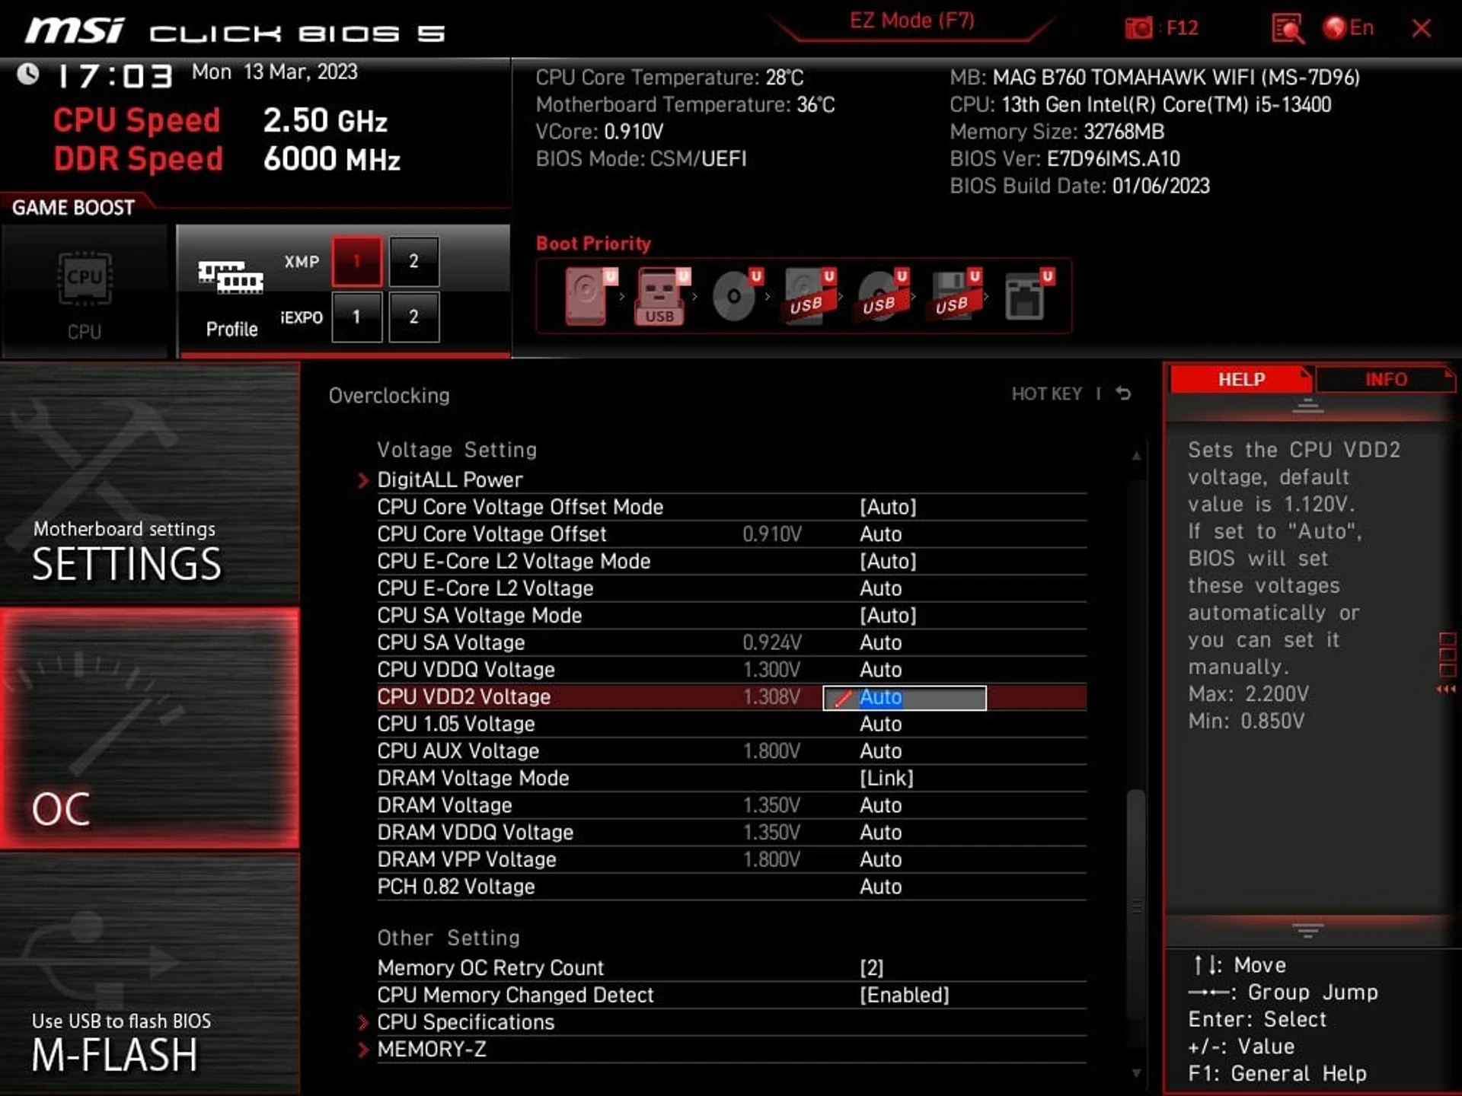Screen dimensions: 1462x1096
Task: Click the HOT KEY button
Action: (x=1046, y=393)
